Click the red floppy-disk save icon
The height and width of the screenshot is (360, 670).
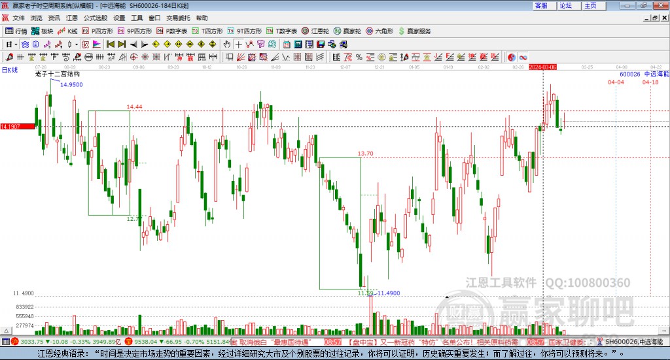[321, 44]
